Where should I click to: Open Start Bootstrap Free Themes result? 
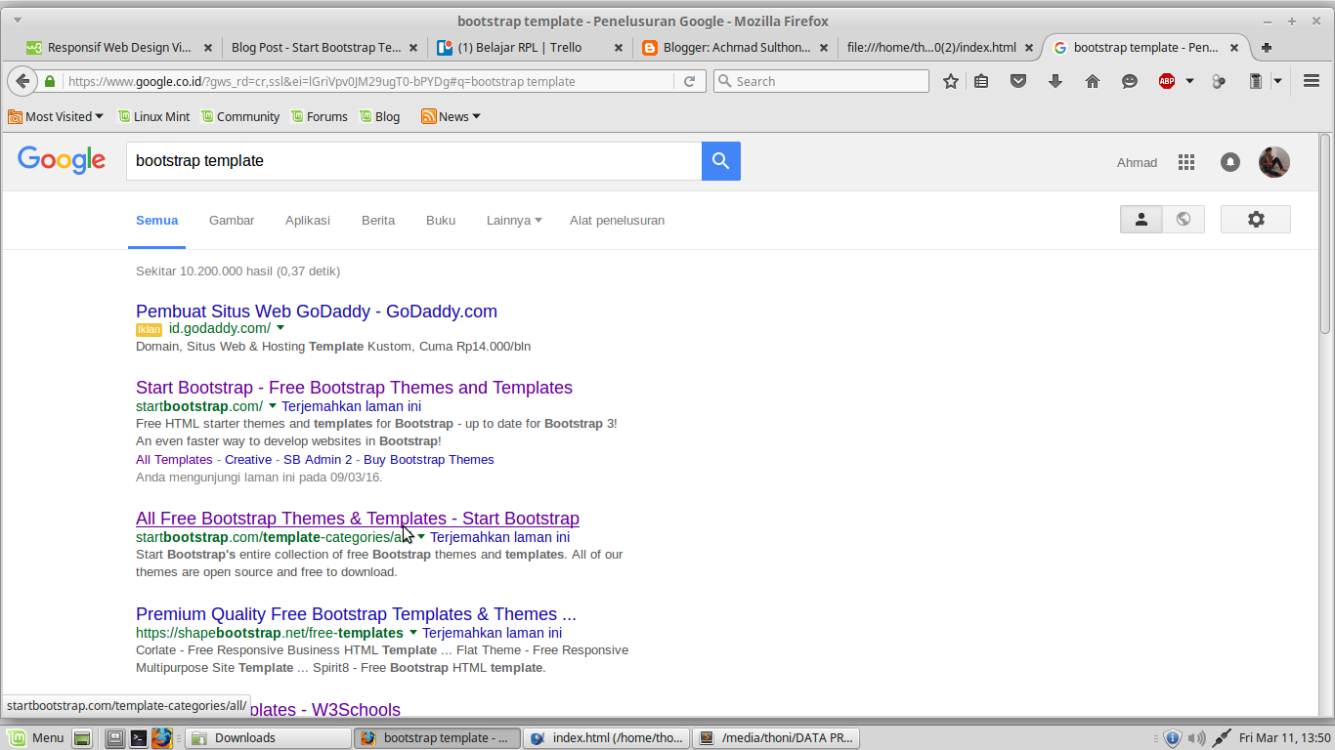point(354,388)
